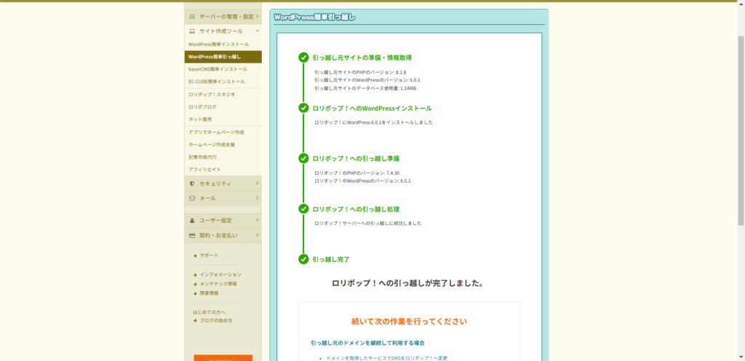Click the arrow icon beside 障害情報
Viewport: 745px width, 361px height.
pos(195,293)
